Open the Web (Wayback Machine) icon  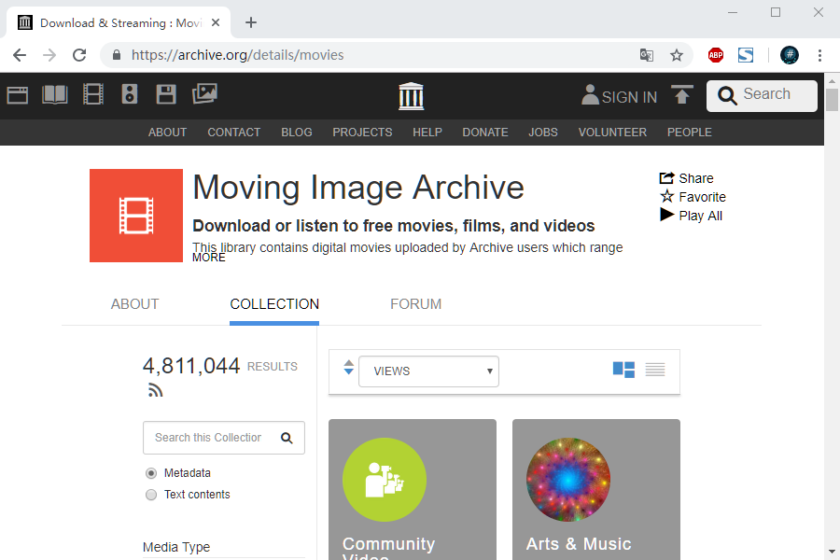pyautogui.click(x=17, y=95)
